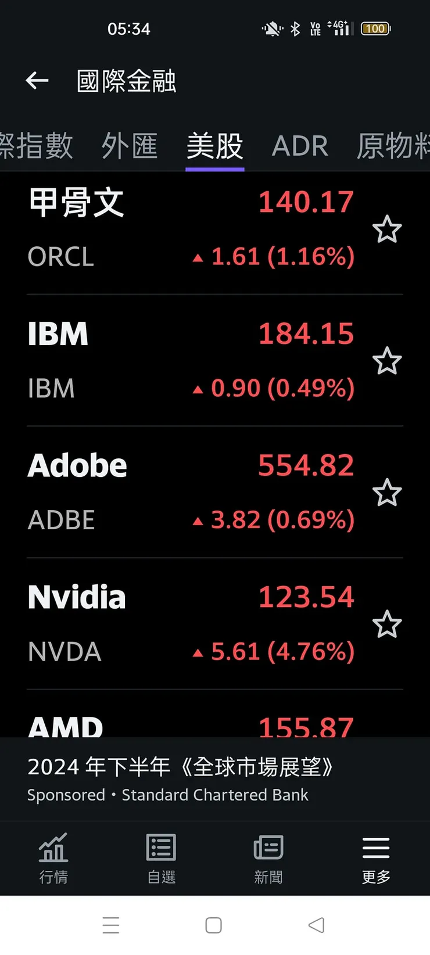Viewport: 430px width, 955px height.
Task: Favorite Oracle ORCL with star toggle
Action: point(387,229)
